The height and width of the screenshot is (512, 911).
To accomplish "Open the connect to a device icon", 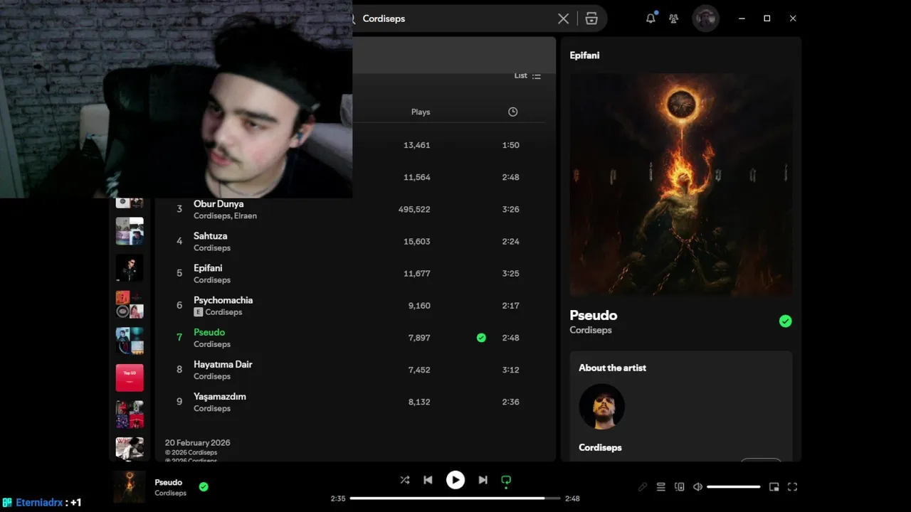I will [x=680, y=487].
